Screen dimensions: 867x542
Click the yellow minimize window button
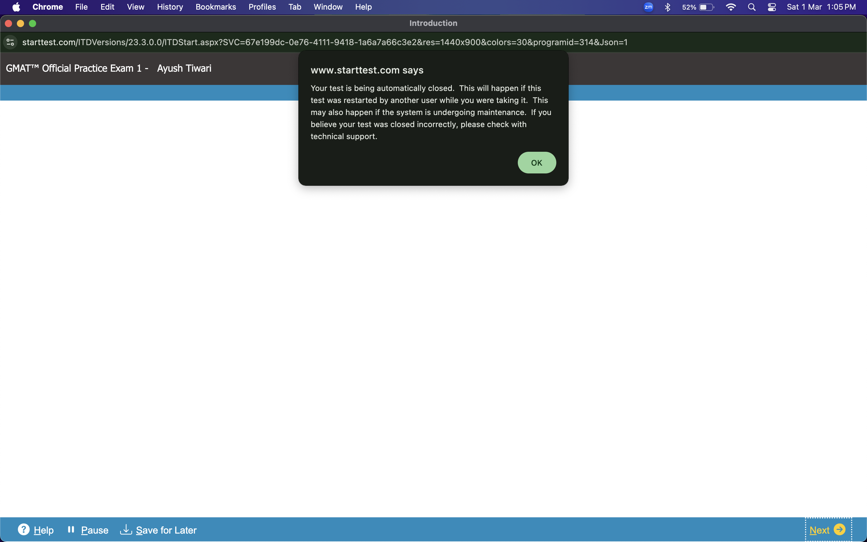(20, 23)
